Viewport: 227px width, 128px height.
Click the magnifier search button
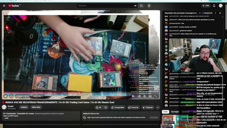click(x=141, y=6)
